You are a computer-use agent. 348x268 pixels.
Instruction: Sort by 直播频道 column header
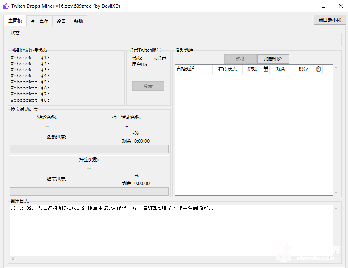tap(193, 69)
